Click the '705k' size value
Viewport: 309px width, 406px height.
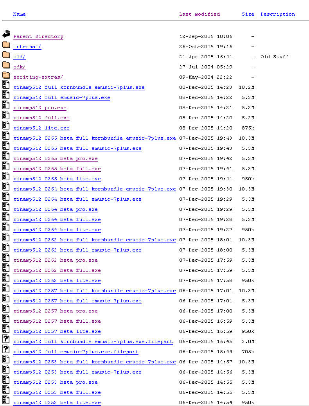[x=248, y=352]
